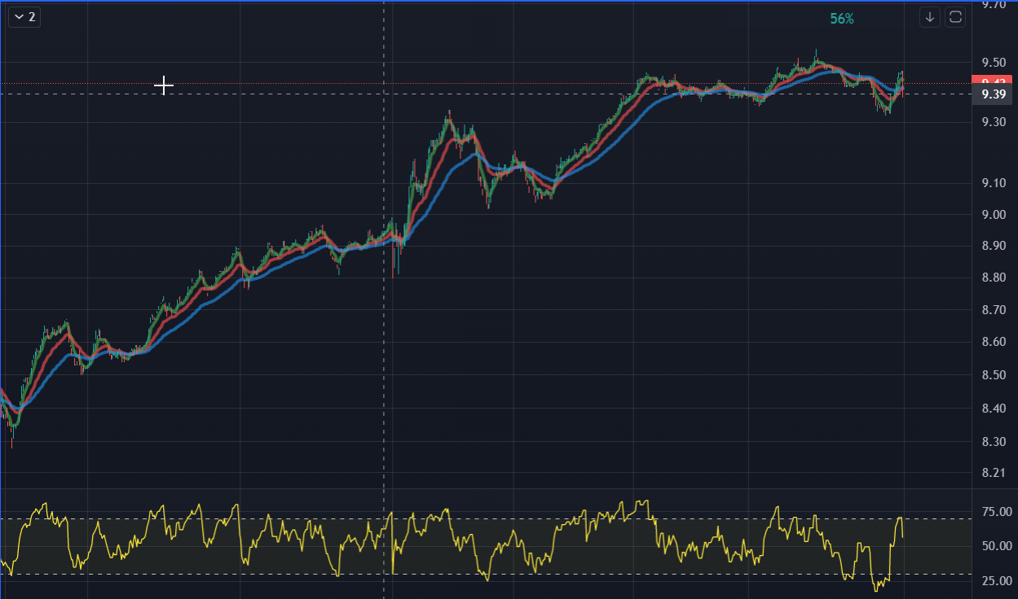Click the 50.00 RSI scale value
Viewport: 1018px width, 599px height.
pos(996,546)
